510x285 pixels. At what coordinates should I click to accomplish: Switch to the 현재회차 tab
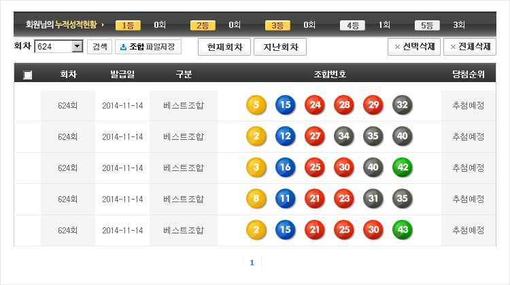click(x=224, y=47)
